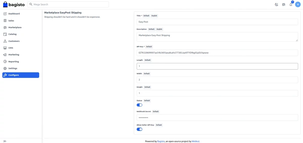Open the user avatar E menu

[298, 5]
